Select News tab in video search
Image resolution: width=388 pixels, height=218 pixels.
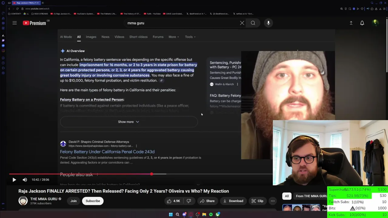[x=105, y=37]
